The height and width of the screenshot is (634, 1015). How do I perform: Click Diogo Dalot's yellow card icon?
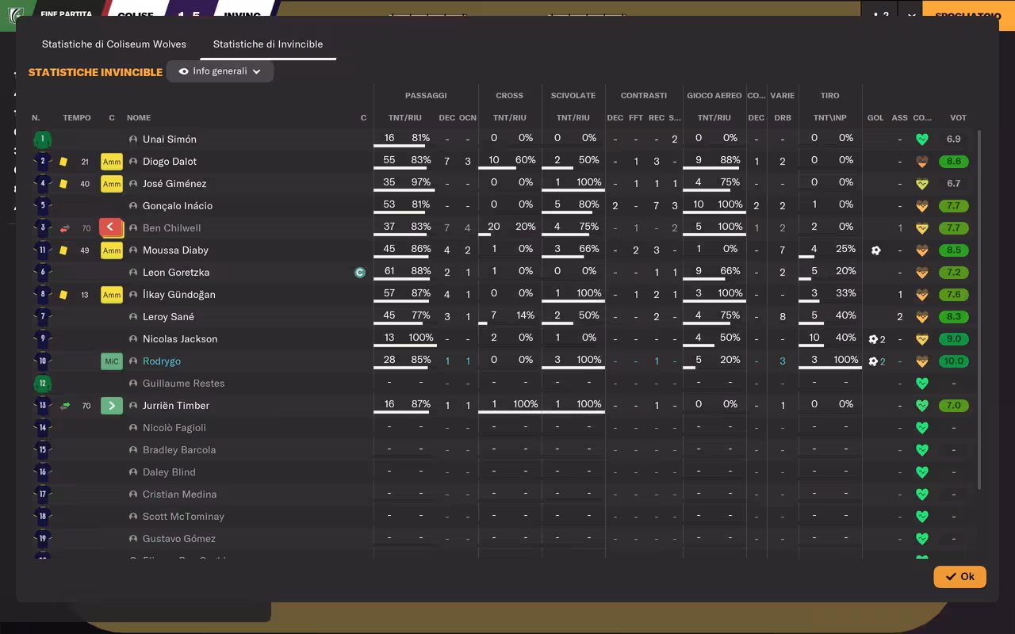63,162
